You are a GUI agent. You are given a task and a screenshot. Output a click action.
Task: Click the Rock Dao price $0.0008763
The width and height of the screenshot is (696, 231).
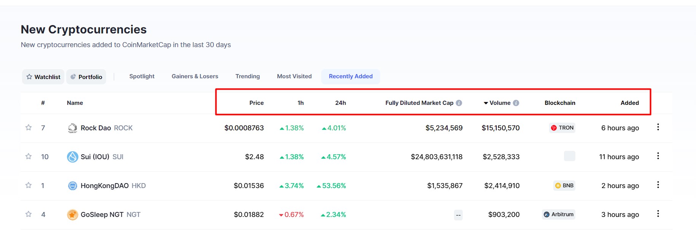click(x=244, y=128)
